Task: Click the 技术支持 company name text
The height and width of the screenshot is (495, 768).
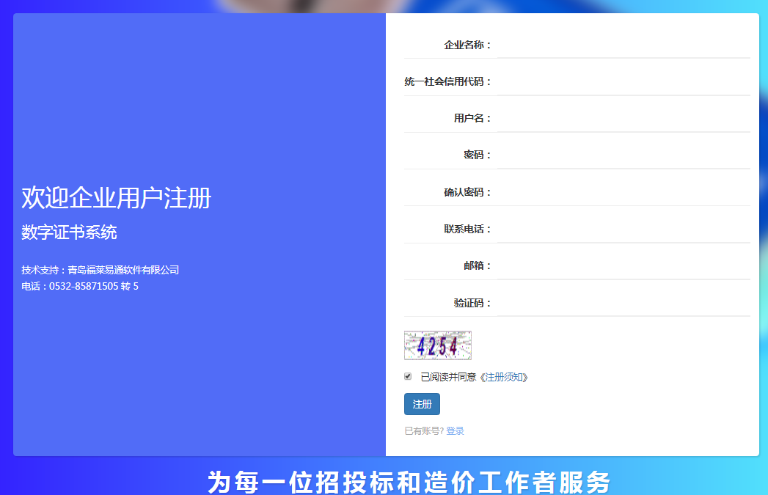Action: click(x=123, y=270)
